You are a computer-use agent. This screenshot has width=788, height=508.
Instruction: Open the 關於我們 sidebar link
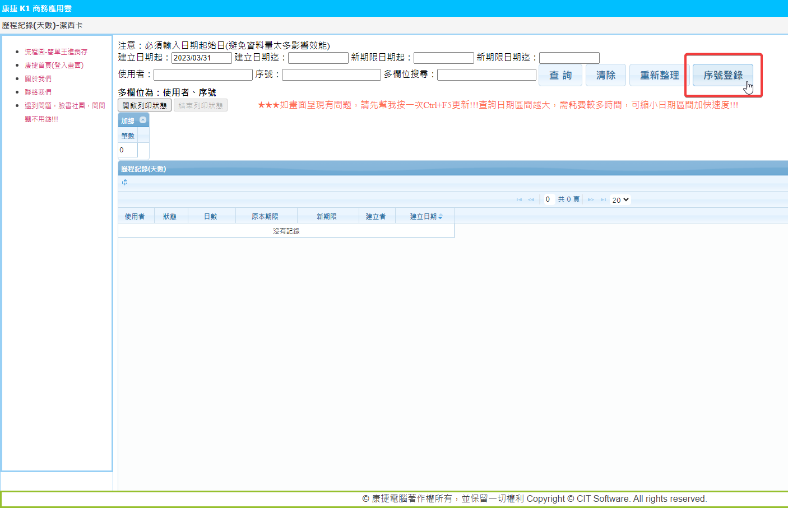coord(38,79)
